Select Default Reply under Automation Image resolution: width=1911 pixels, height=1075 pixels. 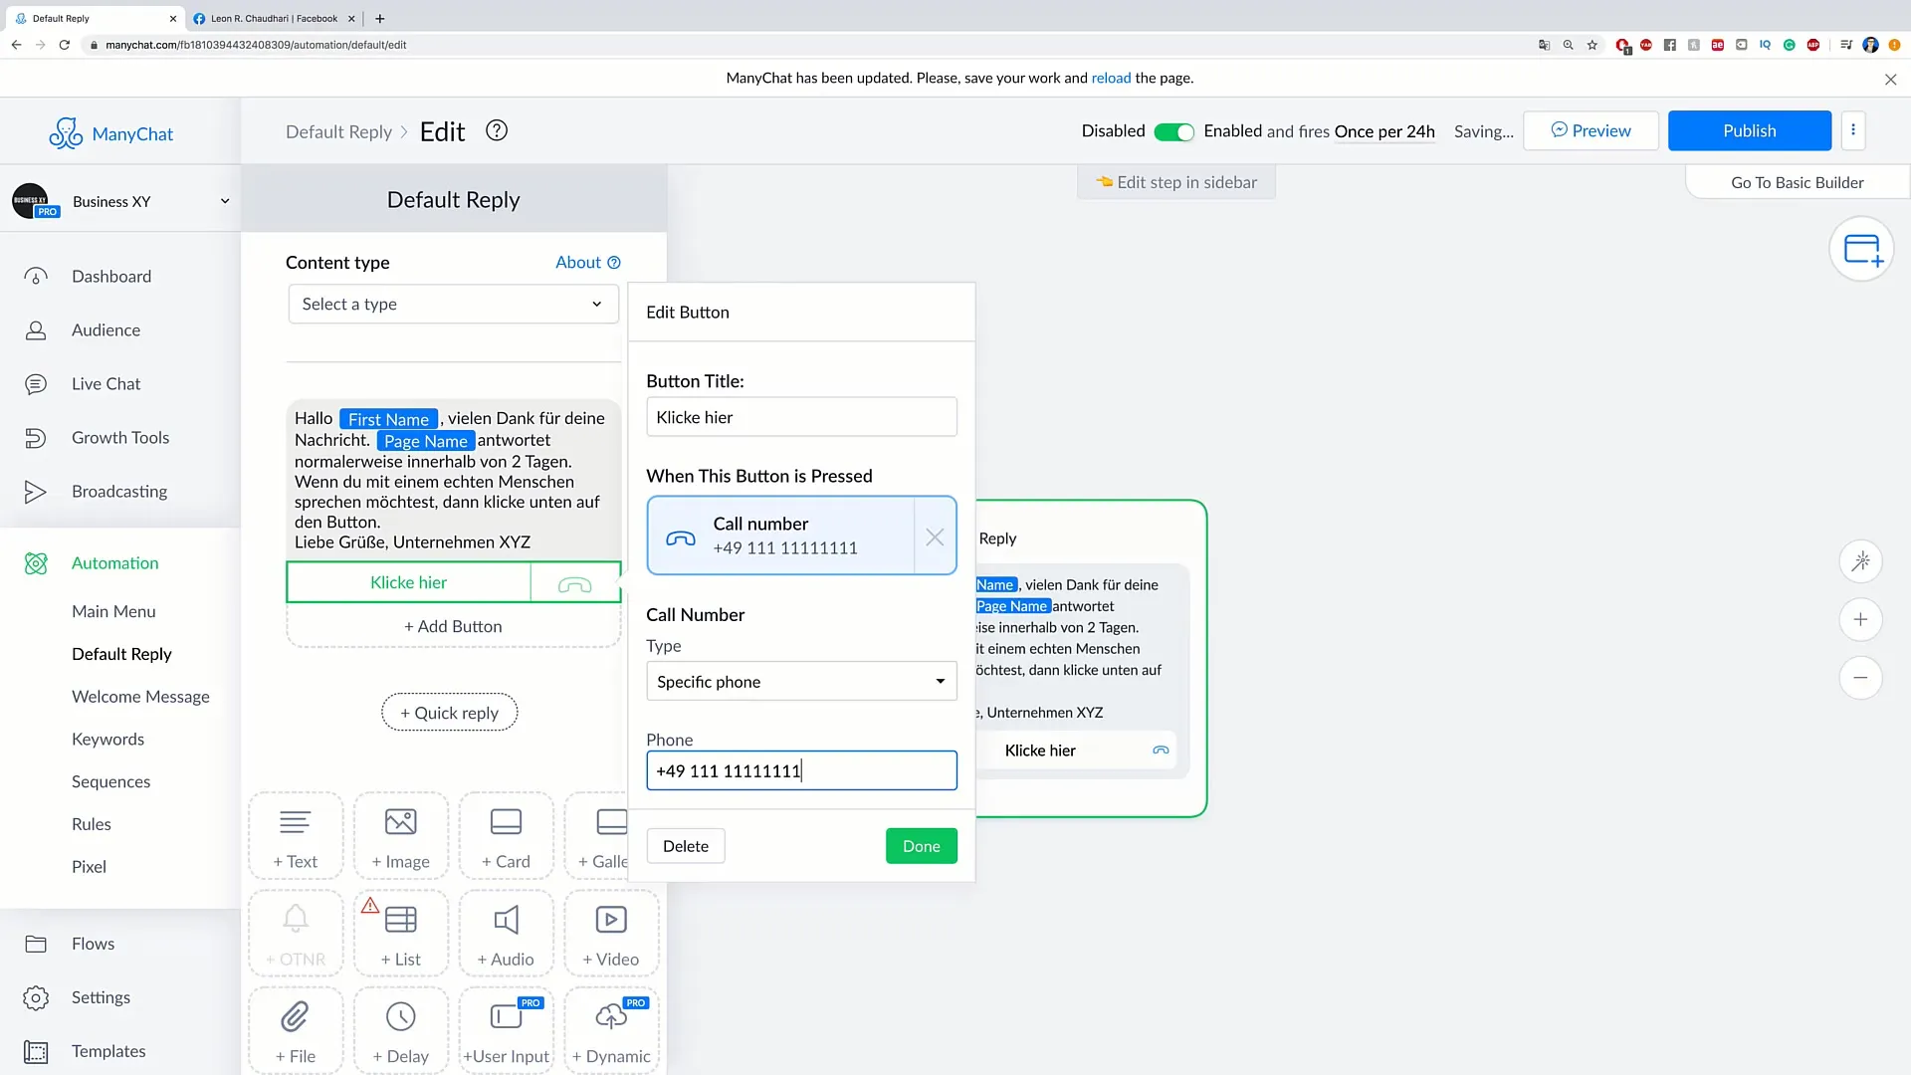point(121,654)
